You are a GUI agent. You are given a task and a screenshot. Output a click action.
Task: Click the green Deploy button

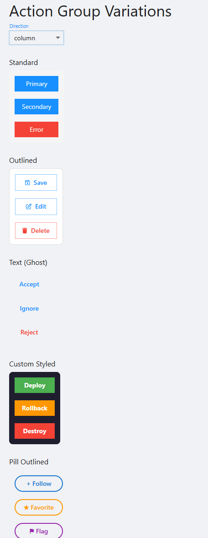tap(35, 385)
